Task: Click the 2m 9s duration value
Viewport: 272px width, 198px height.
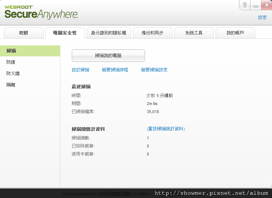Action: point(152,104)
